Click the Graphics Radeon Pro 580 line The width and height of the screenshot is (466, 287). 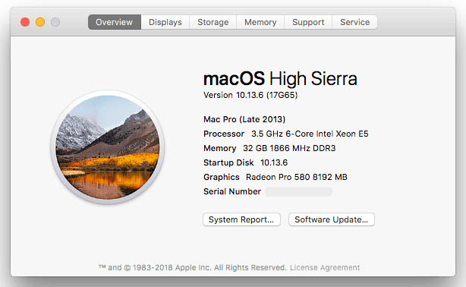276,177
